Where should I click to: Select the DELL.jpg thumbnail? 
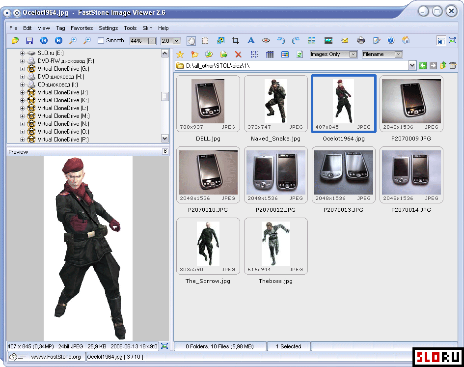pos(208,104)
